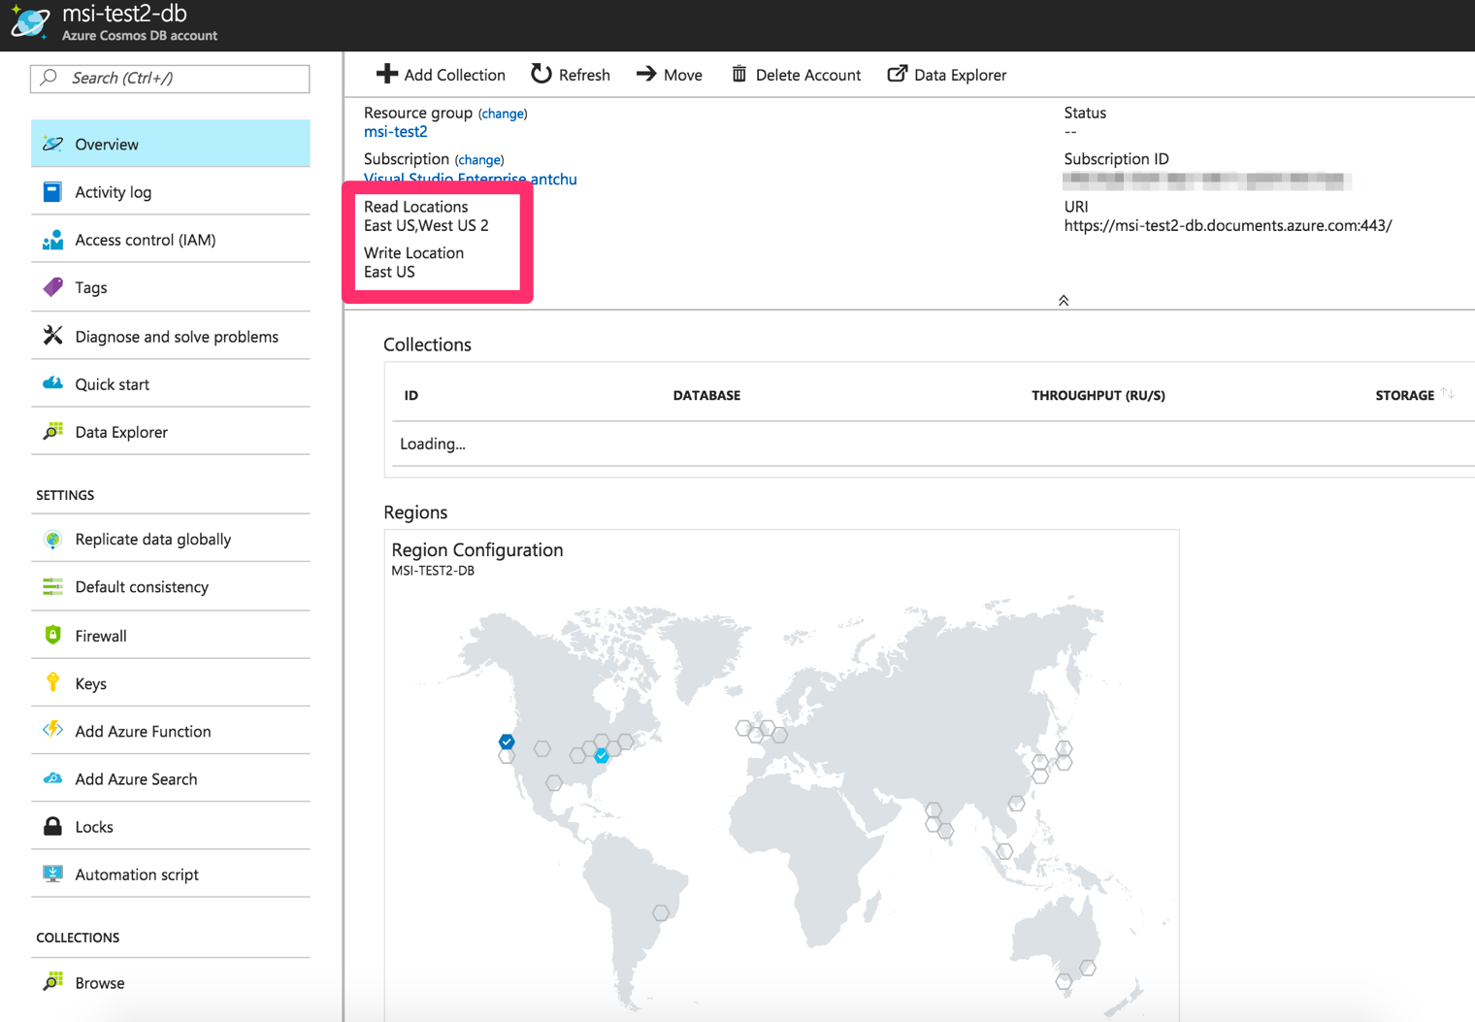
Task: Click the Locks label in sidebar
Action: click(94, 827)
